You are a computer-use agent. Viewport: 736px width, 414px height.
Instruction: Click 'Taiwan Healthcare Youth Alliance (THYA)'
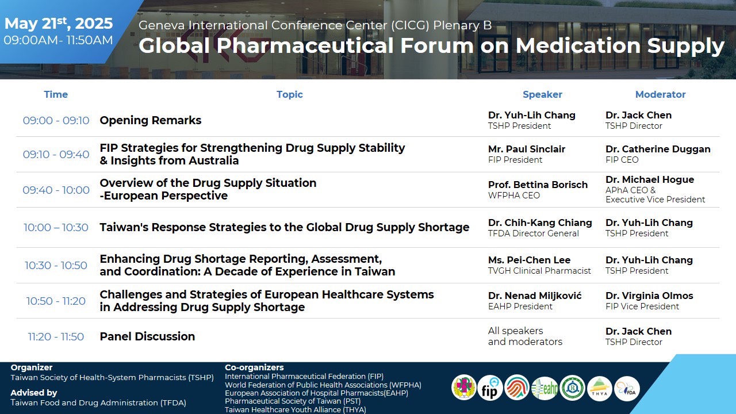tap(296, 410)
